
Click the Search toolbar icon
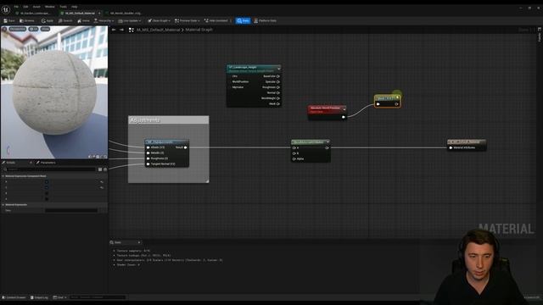pos(60,20)
